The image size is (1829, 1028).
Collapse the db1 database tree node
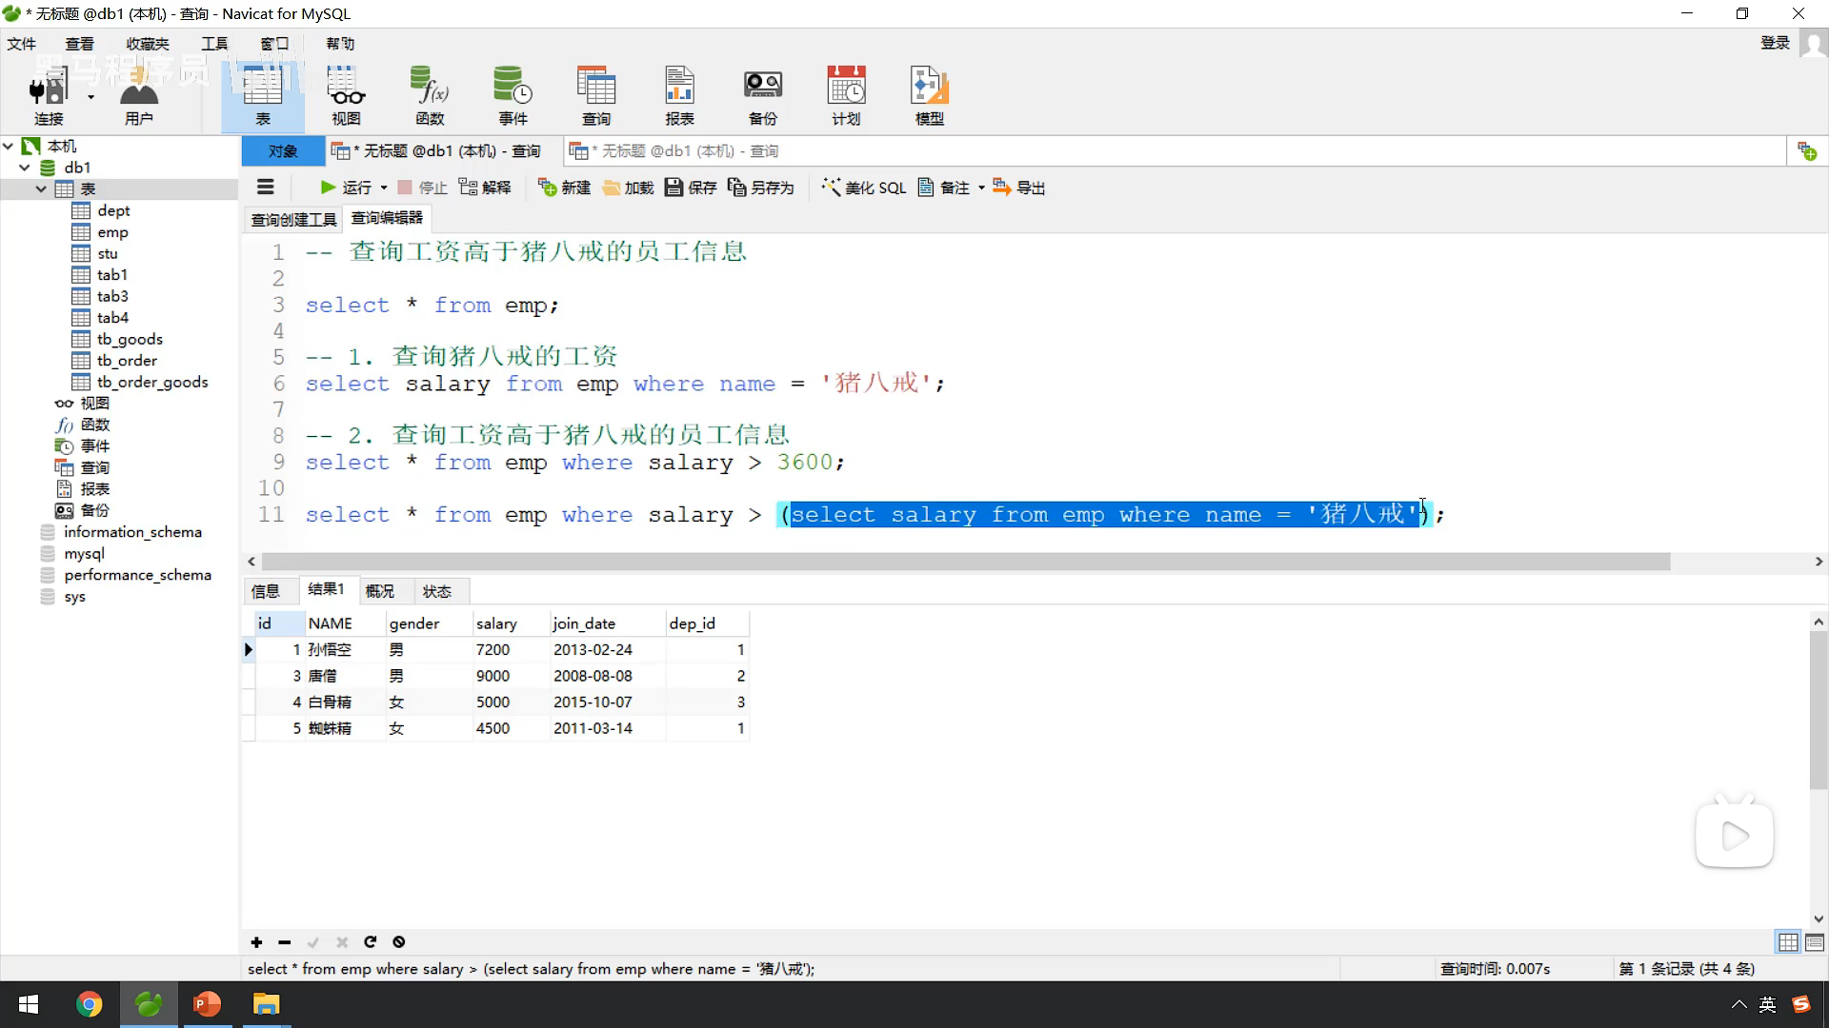coord(25,168)
